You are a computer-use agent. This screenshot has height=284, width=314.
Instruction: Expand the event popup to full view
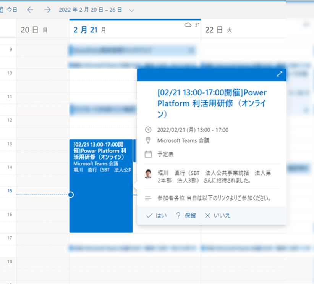tap(279, 74)
